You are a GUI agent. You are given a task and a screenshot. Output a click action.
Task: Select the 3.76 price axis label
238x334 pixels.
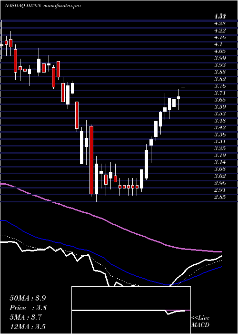(220, 86)
